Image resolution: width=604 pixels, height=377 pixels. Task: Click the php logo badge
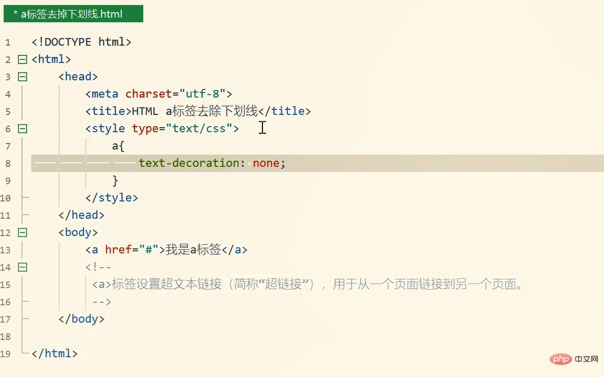561,359
